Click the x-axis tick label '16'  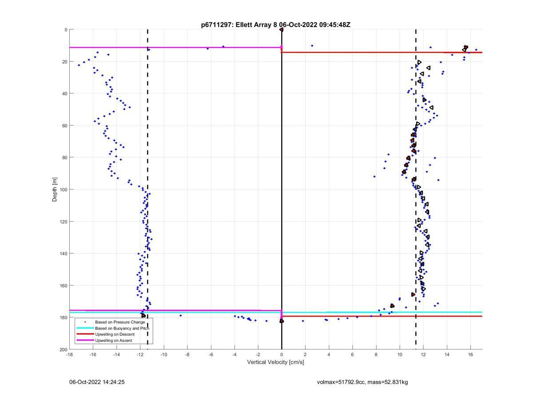coord(470,354)
